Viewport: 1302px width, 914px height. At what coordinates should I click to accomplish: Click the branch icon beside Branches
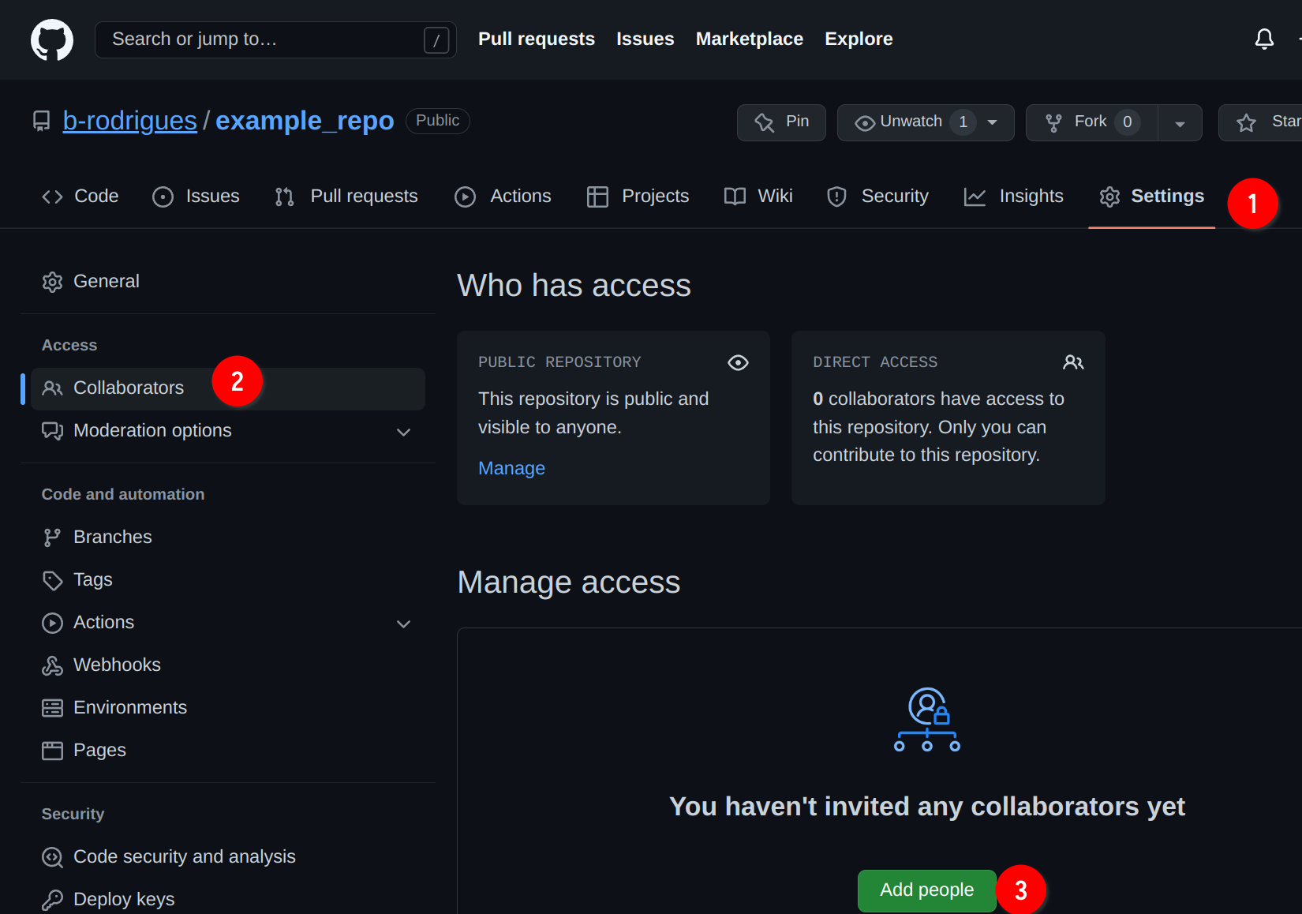52,538
